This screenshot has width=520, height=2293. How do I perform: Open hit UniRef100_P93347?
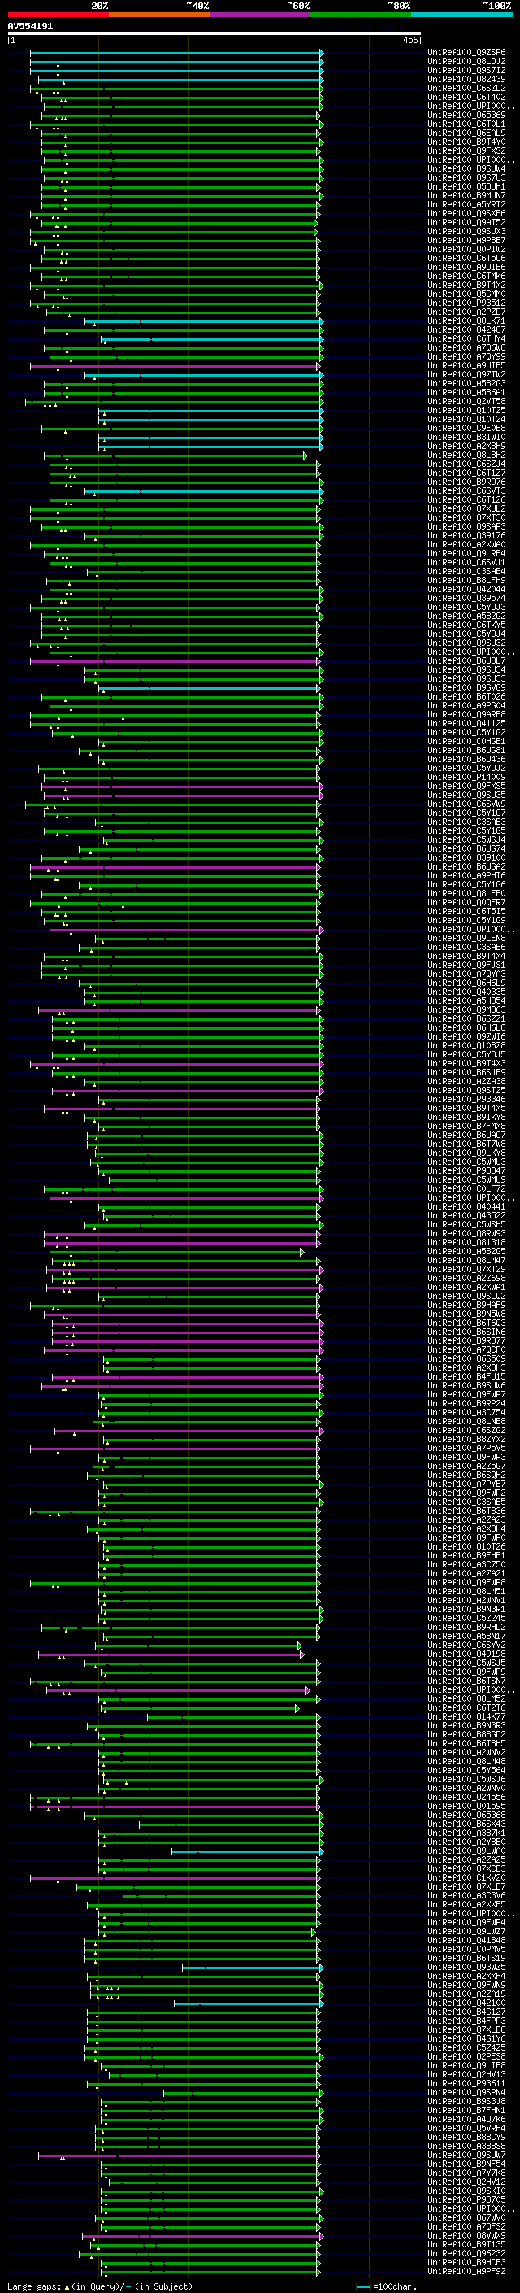(x=466, y=1170)
